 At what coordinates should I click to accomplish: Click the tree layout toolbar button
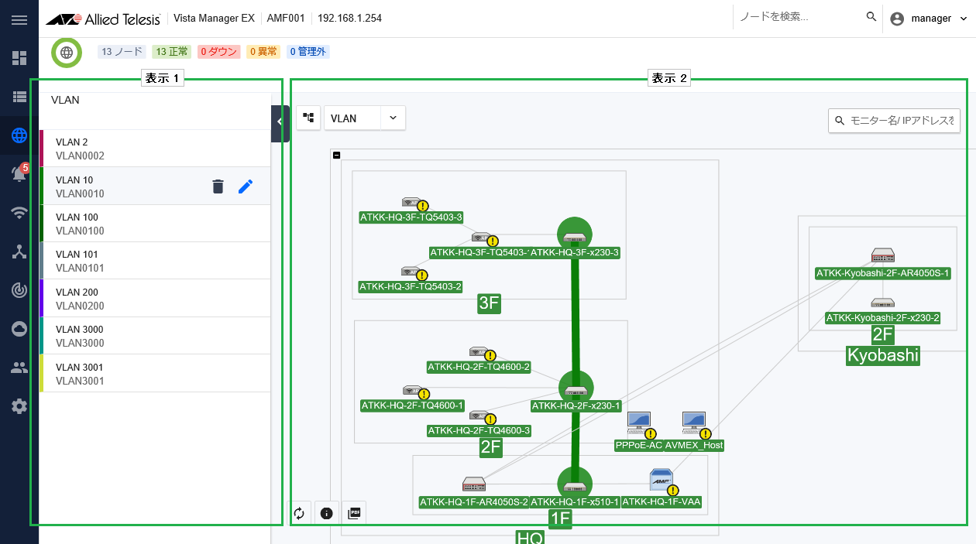click(x=308, y=118)
